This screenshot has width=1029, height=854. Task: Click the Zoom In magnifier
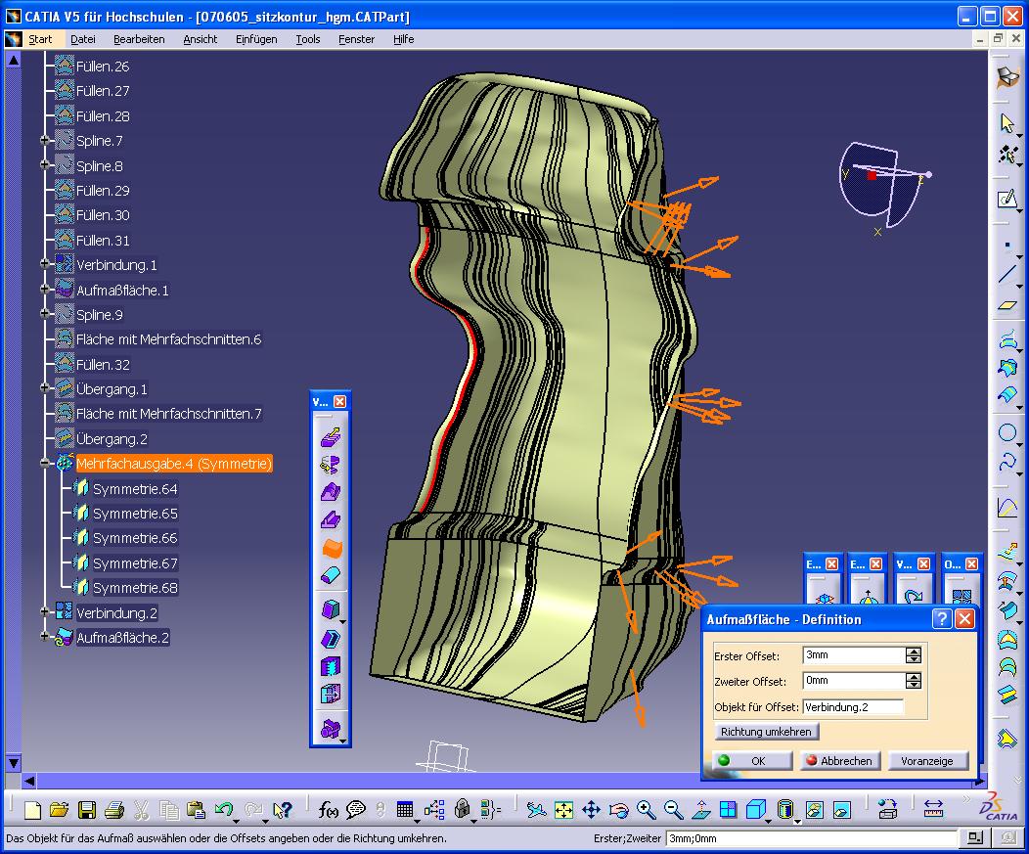647,810
